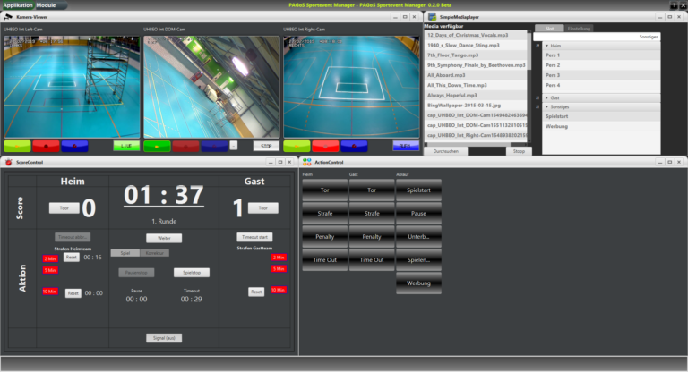Switch to the Einstellung tab
The width and height of the screenshot is (688, 372).
[579, 29]
